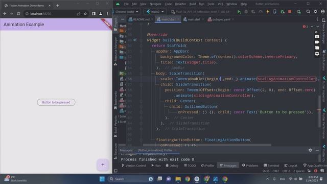Viewport: 327px width, 184px height.
Task: Open the Version Control tool window
Action: tap(134, 166)
